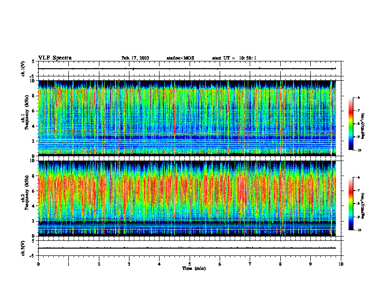Click the '-6' label on ch.1 color bar
Image resolution: width=384 pixels, height=296 pixels.
(x=358, y=98)
